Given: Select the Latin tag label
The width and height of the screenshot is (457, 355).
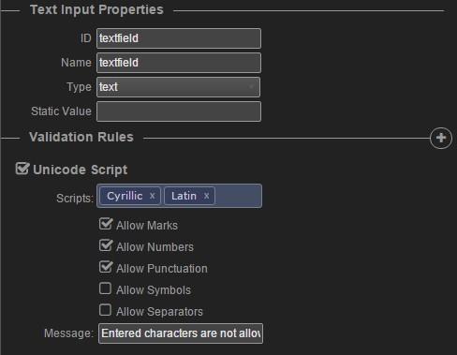Looking at the screenshot, I should coord(184,196).
